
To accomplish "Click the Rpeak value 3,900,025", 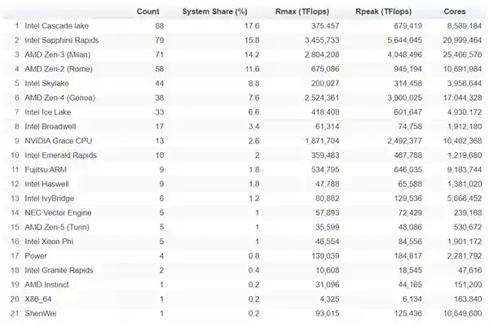I will click(405, 98).
